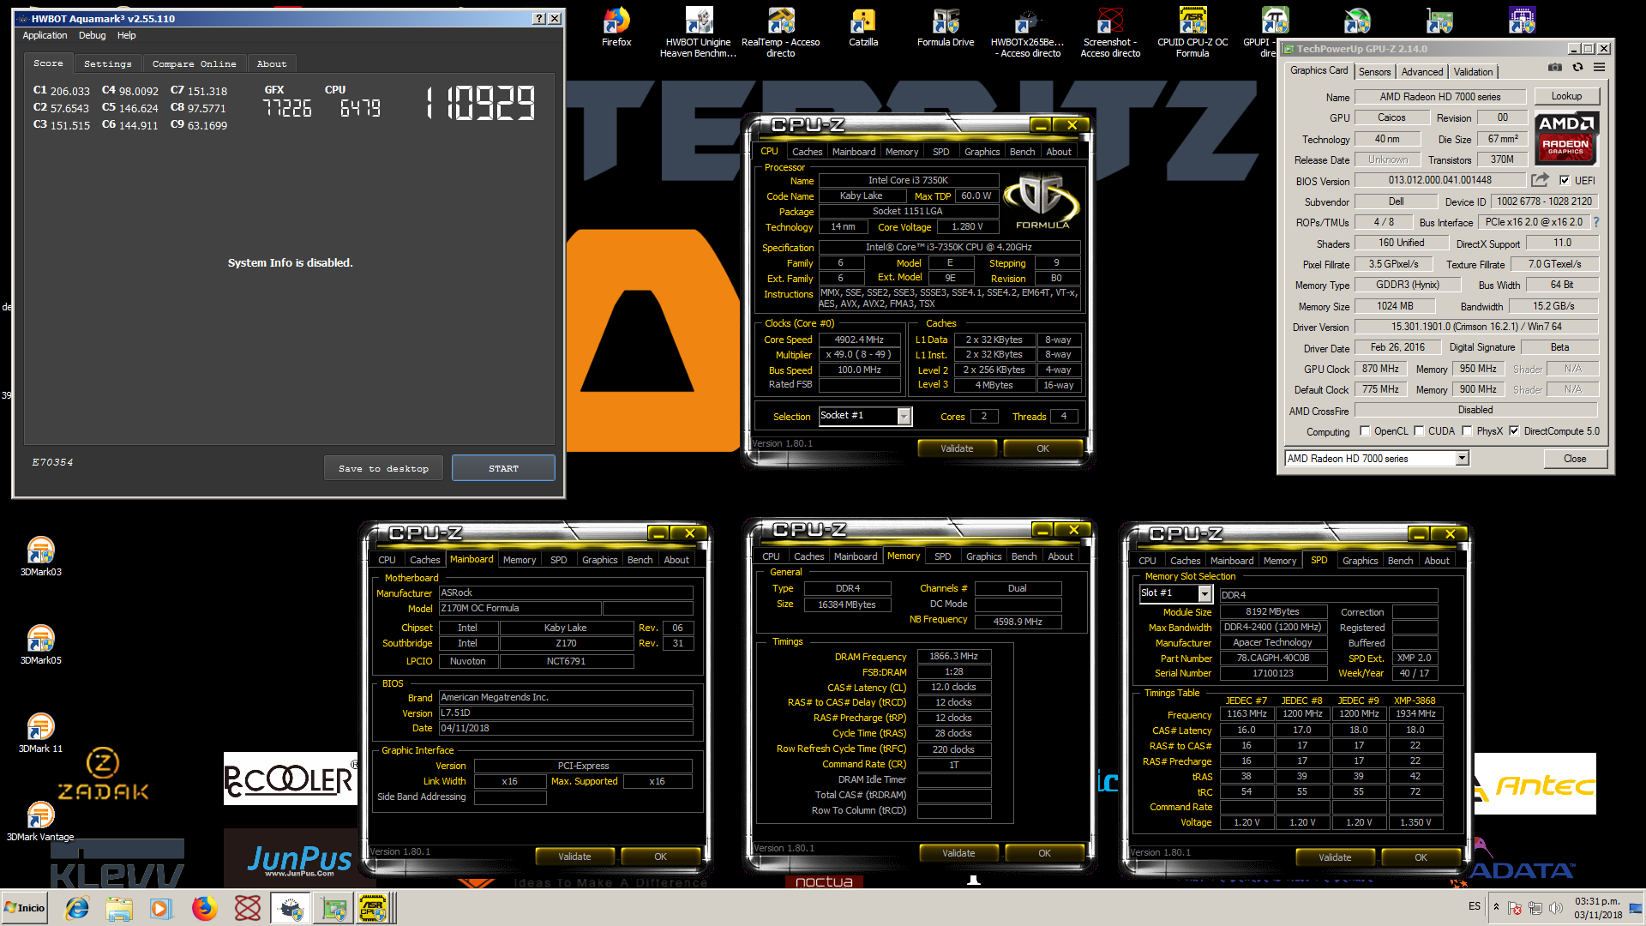Click Close button in GPU-Z
Screen dimensions: 1646x926
tap(1575, 459)
